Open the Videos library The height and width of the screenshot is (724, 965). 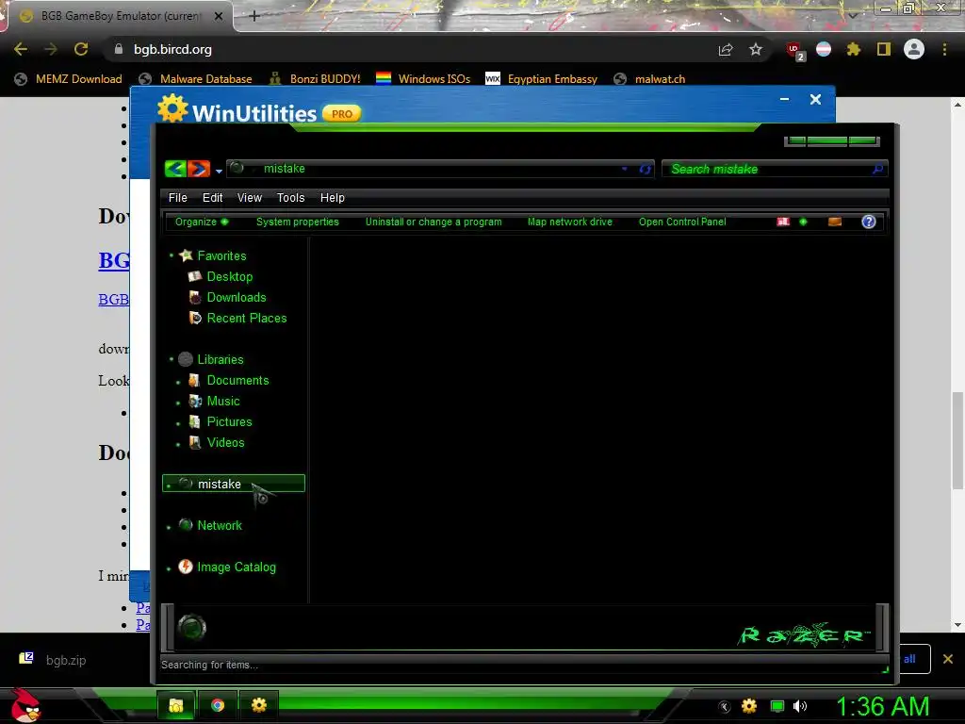pos(225,443)
